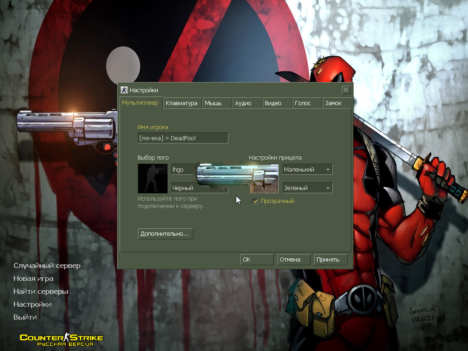The image size is (468, 351).
Task: Click the spray logo preview image
Action: (152, 178)
